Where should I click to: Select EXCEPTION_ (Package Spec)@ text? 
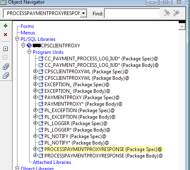(x=77, y=85)
